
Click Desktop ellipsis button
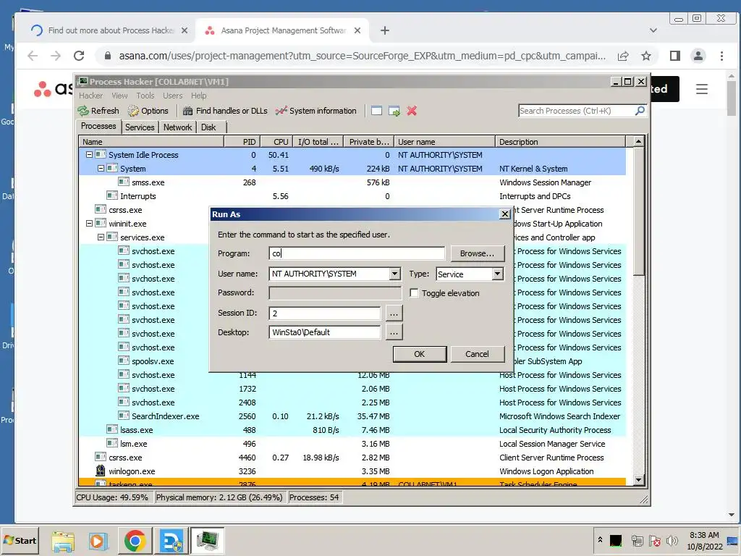(x=394, y=332)
